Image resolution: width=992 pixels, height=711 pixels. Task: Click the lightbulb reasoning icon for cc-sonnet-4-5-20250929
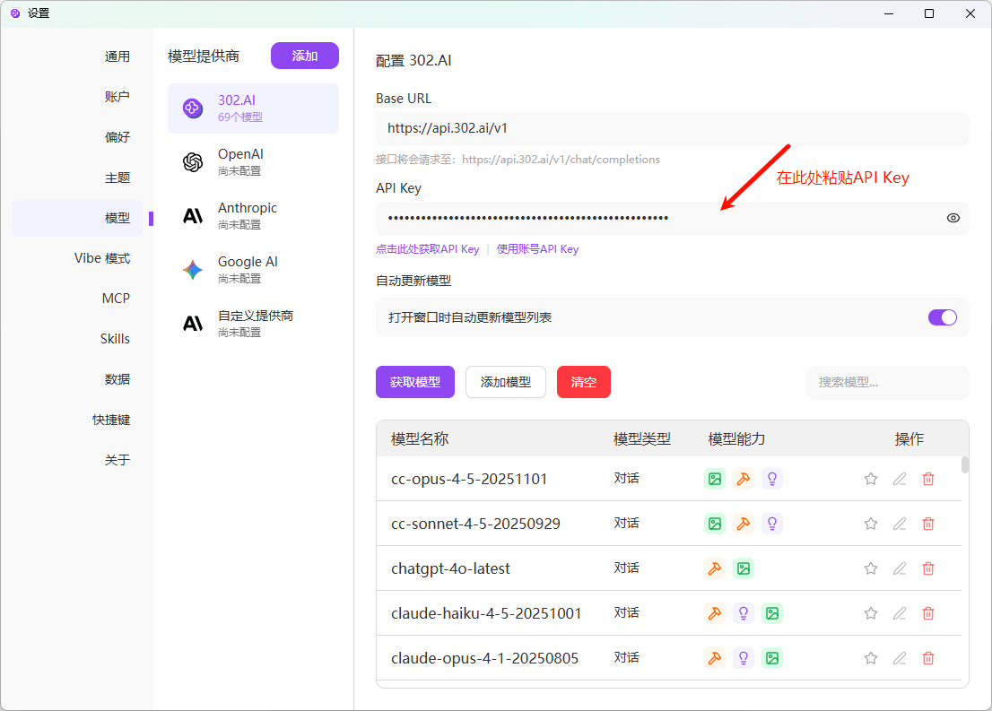772,524
